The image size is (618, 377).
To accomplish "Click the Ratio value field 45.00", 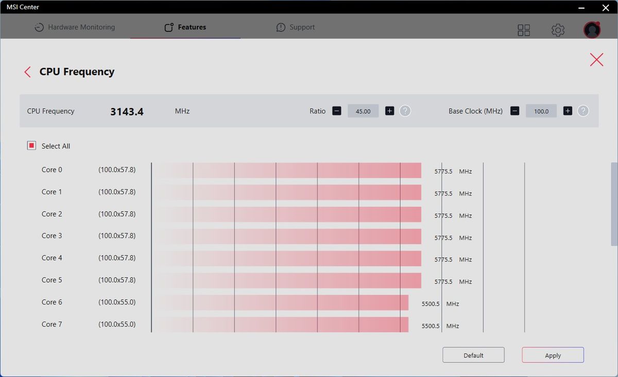I will click(x=363, y=111).
